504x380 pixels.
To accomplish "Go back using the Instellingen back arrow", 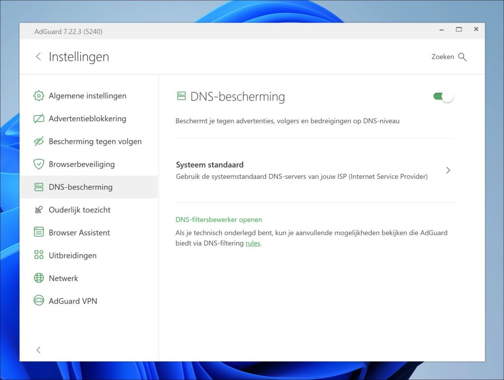I will (x=38, y=56).
